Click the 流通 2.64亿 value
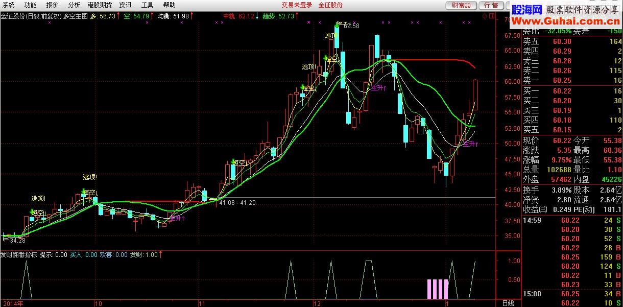Screen dimensions: 623x307 [x=611, y=200]
